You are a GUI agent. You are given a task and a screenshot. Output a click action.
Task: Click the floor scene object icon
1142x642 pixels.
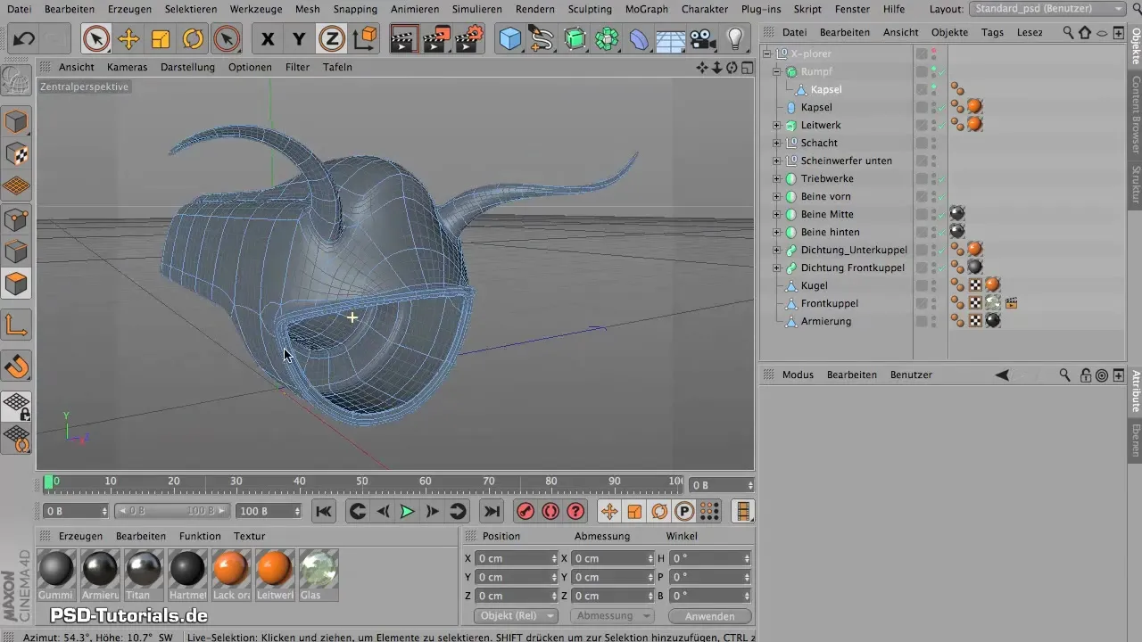[670, 39]
